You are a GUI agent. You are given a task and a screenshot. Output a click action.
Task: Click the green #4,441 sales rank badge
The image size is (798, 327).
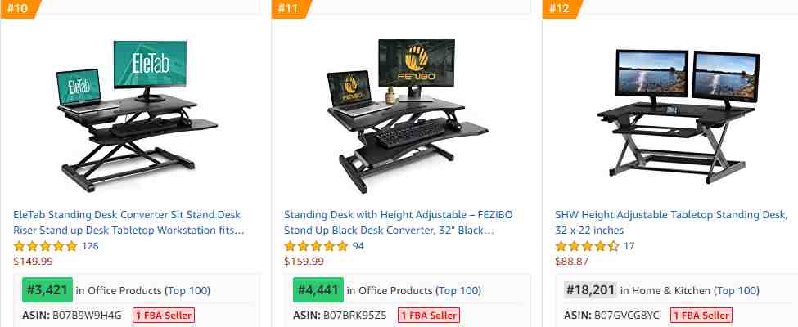[318, 290]
